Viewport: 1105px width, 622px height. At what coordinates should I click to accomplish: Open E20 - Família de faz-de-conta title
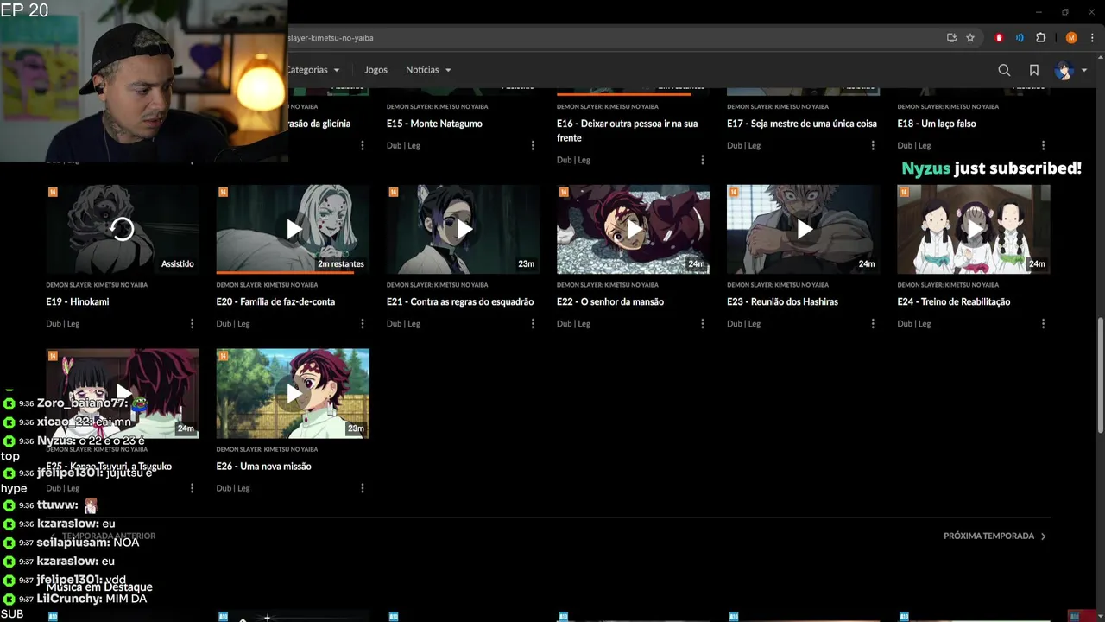tap(275, 301)
